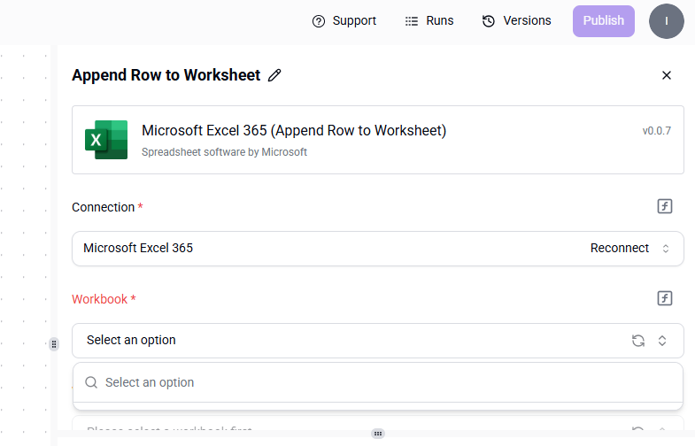695x446 pixels.
Task: Open the Workbook Select an option dropdown
Action: click(378, 341)
